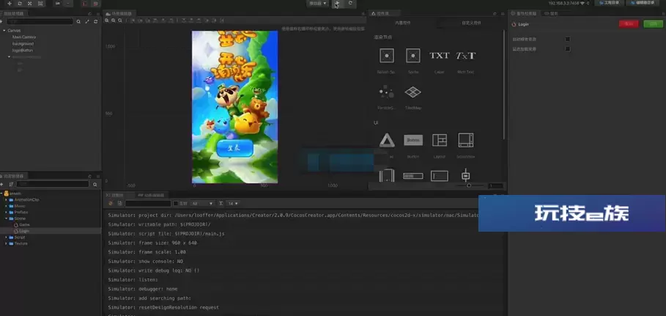The height and width of the screenshot is (316, 666).
Task: Choose the Slider widget icon
Action: pyautogui.click(x=465, y=175)
